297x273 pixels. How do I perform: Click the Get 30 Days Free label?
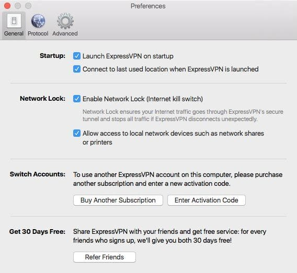pyautogui.click(x=37, y=231)
